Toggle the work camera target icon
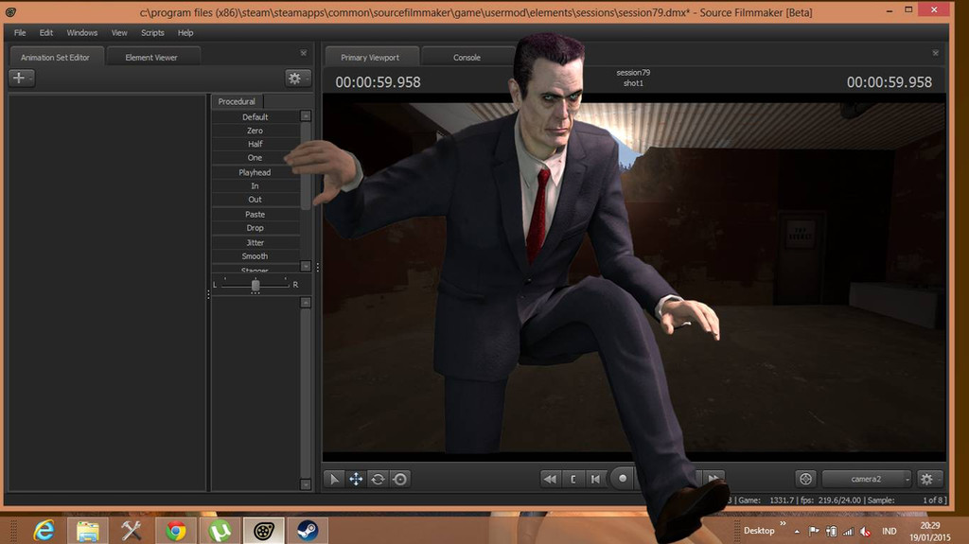The width and height of the screenshot is (969, 544). pos(805,479)
